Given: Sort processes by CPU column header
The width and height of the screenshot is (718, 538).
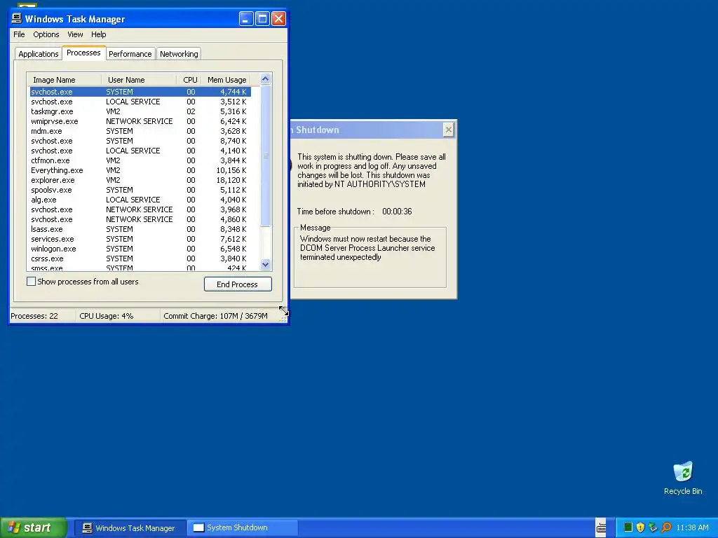Looking at the screenshot, I should pos(189,80).
